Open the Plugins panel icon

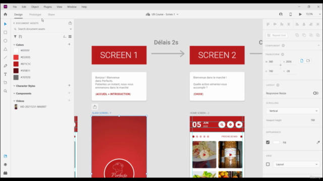[6, 173]
